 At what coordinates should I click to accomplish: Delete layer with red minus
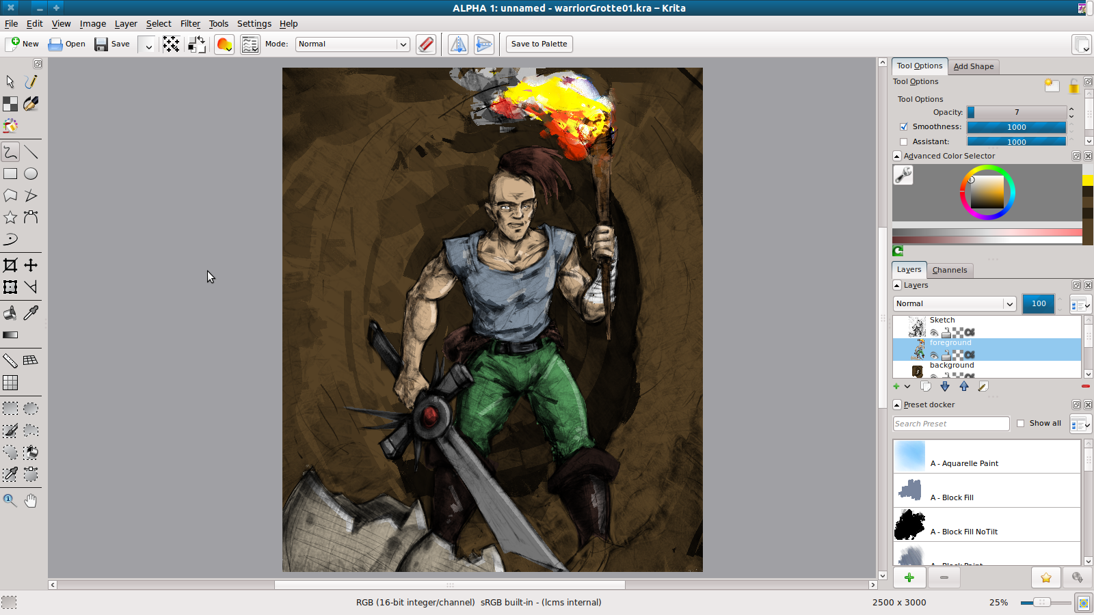[x=1086, y=386]
